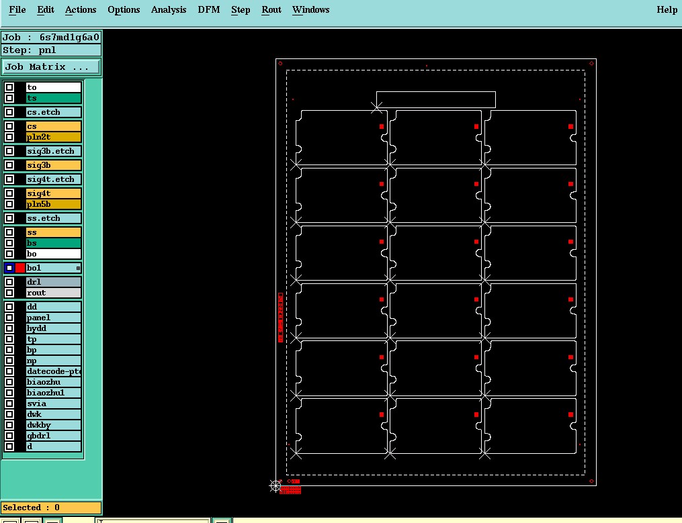Select the bp layer name
The image size is (682, 523).
coord(54,350)
